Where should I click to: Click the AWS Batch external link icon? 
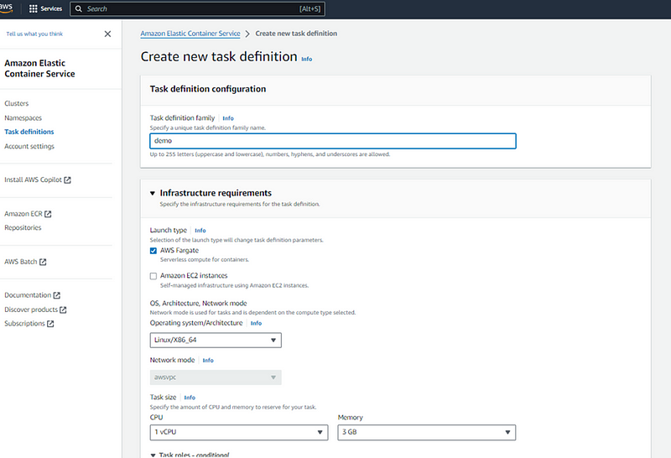[43, 262]
